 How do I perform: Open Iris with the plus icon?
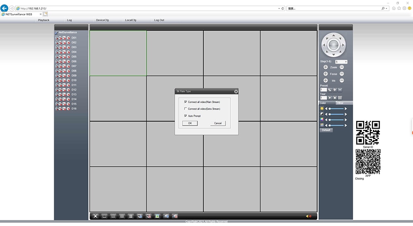coord(325,80)
